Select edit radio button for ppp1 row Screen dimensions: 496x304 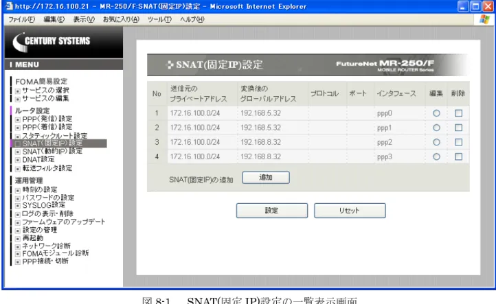pos(436,128)
